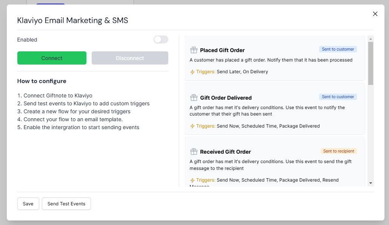The width and height of the screenshot is (389, 225).
Task: Click the Sent to recipient badge
Action: (x=339, y=151)
